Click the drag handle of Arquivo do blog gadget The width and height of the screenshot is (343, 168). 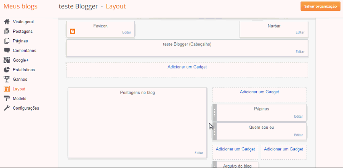[x=214, y=164]
